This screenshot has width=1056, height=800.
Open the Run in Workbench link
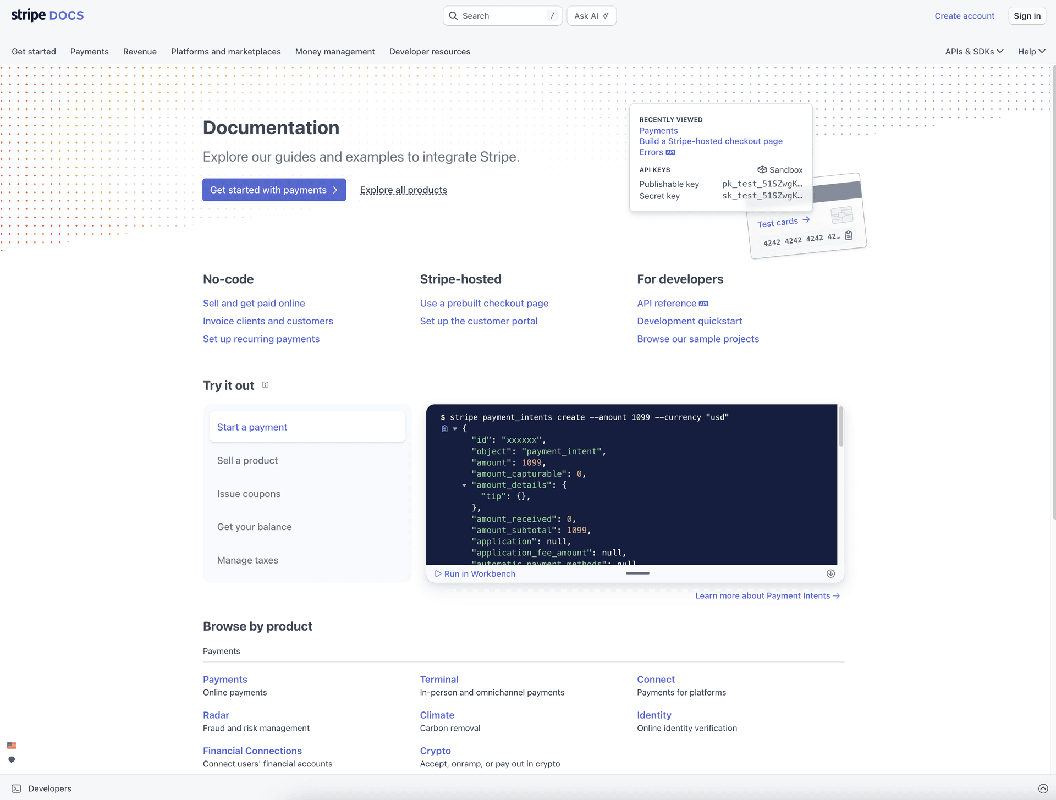[475, 573]
